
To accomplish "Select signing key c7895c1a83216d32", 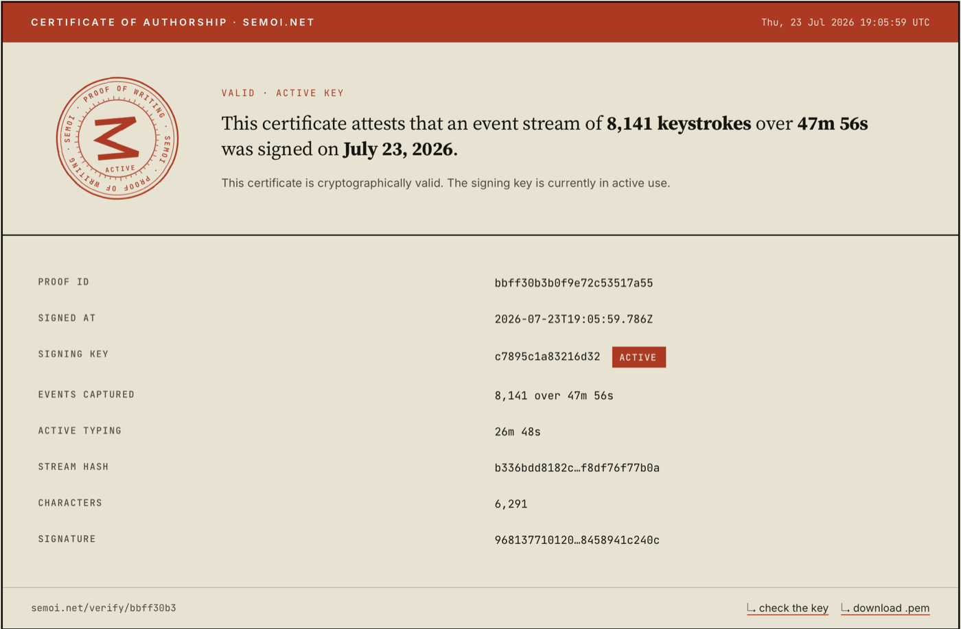I will click(548, 357).
